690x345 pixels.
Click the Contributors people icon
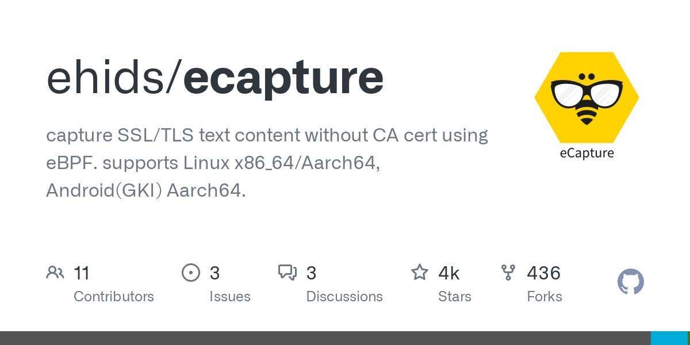click(55, 272)
